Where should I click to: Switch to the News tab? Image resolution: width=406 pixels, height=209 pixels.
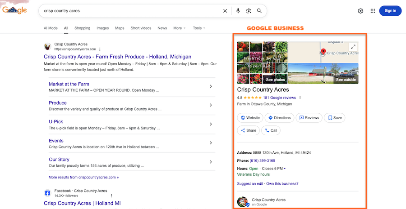[162, 28]
